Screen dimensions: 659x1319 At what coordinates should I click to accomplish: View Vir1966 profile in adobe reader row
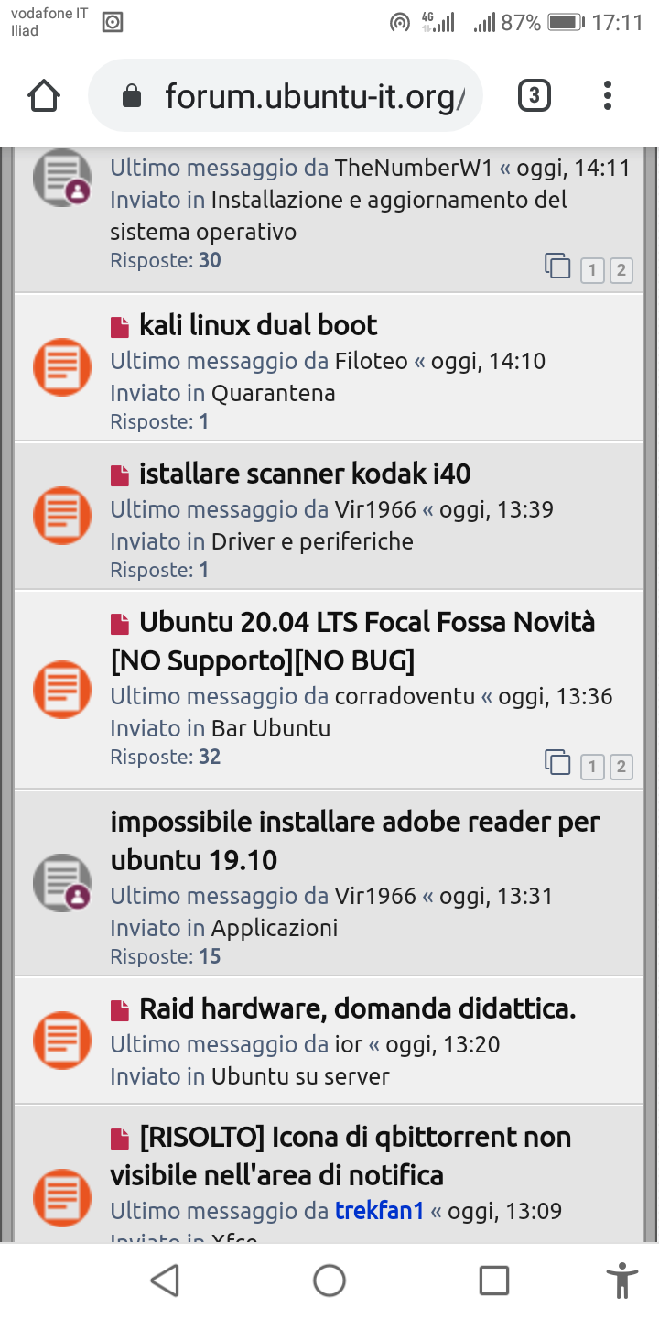tap(375, 896)
